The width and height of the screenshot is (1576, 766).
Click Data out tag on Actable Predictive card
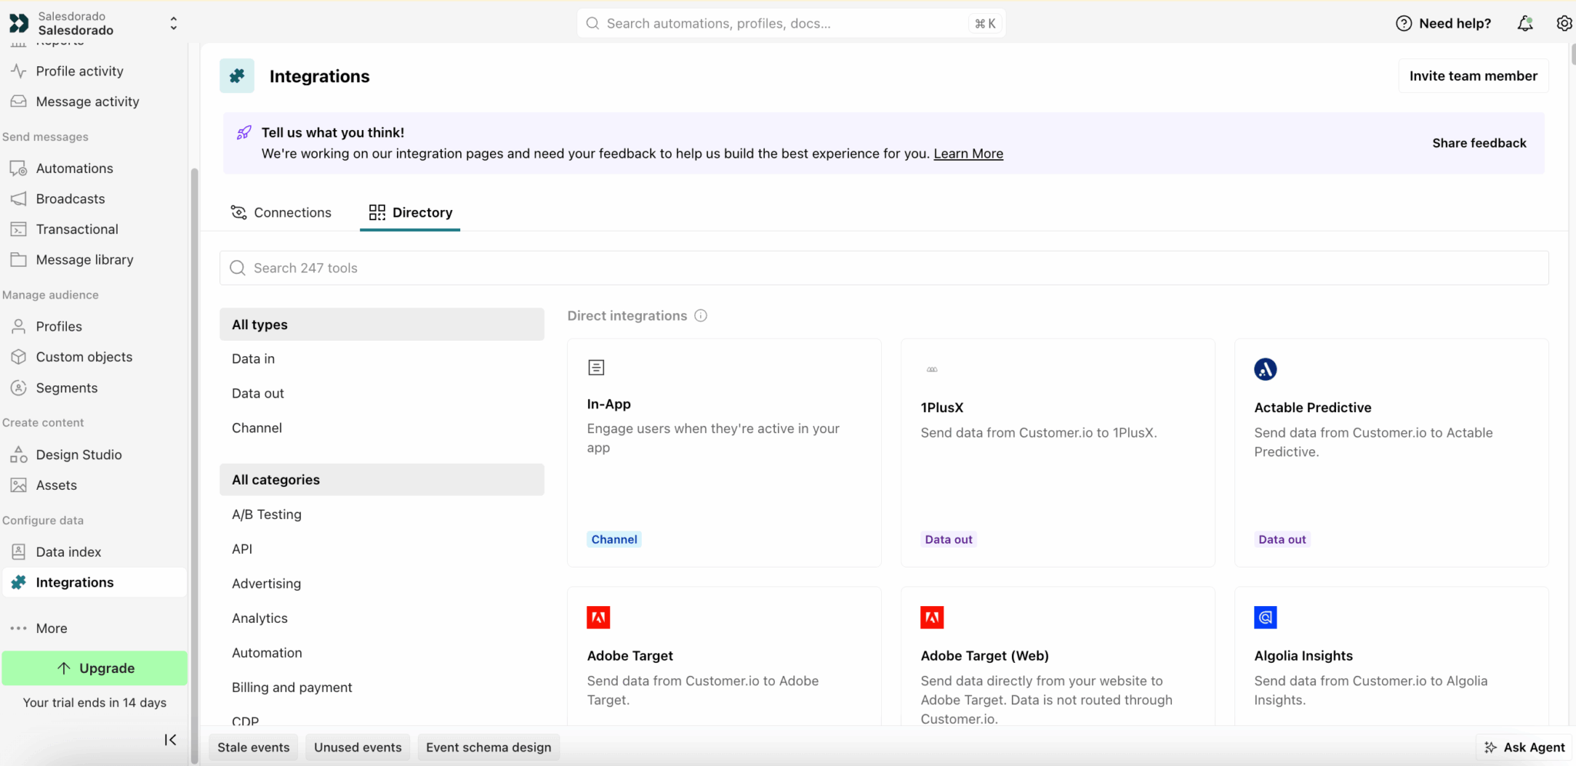pyautogui.click(x=1282, y=539)
